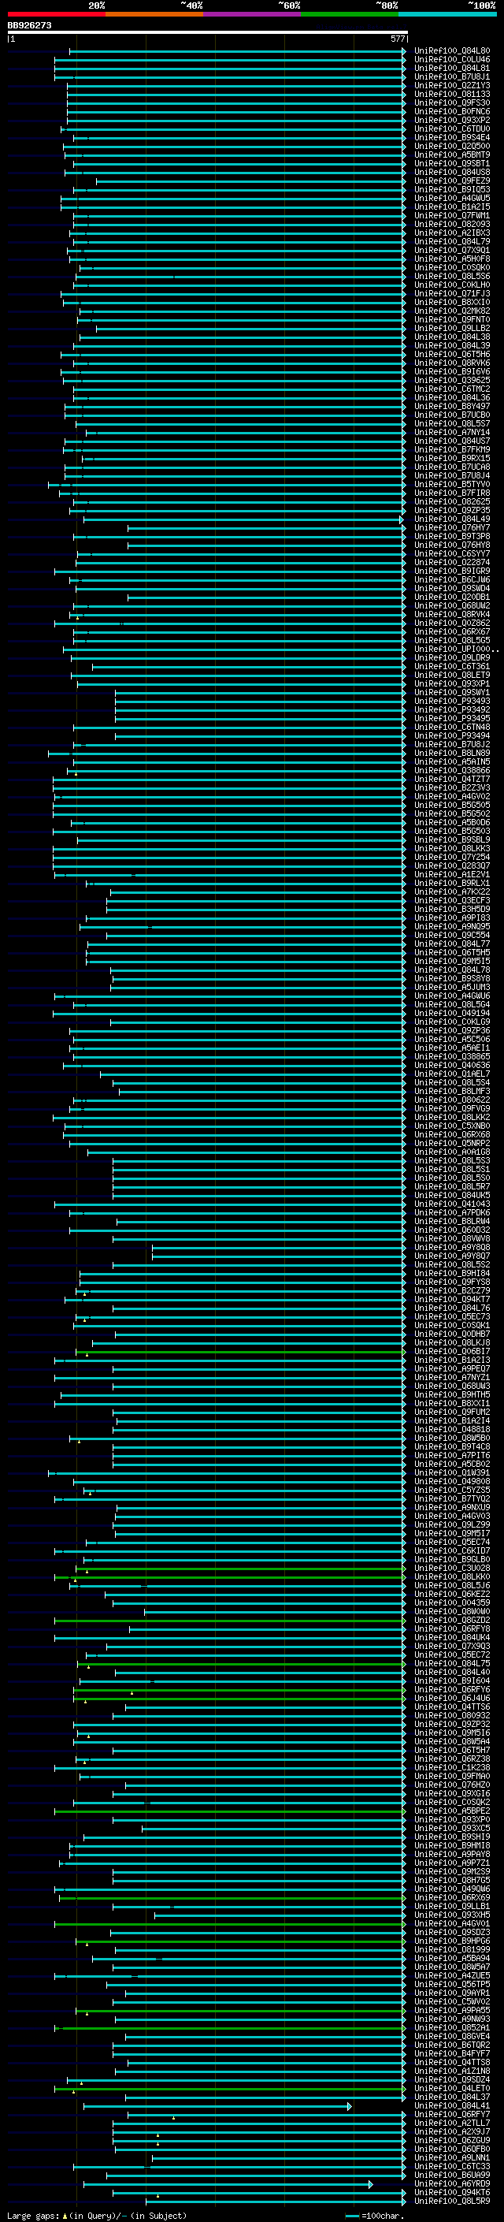Select hit UniRef100_Q852A1
This screenshot has width=504, height=2222.
point(452,2028)
